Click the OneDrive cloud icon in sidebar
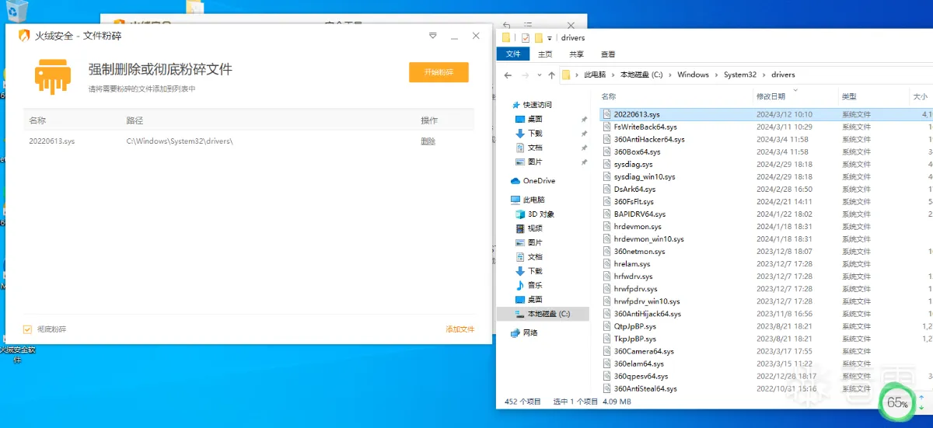The width and height of the screenshot is (933, 428). pos(515,181)
